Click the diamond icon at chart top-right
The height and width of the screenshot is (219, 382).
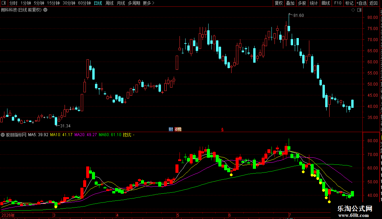(x=353, y=10)
